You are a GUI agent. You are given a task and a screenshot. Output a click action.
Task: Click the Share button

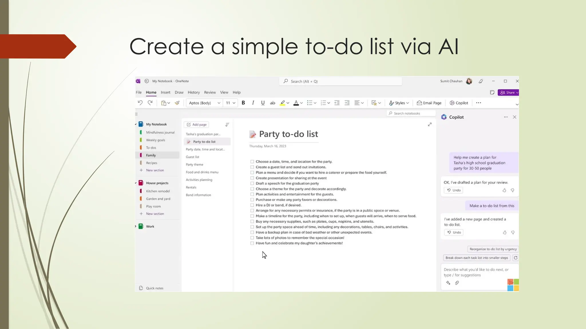[508, 93]
